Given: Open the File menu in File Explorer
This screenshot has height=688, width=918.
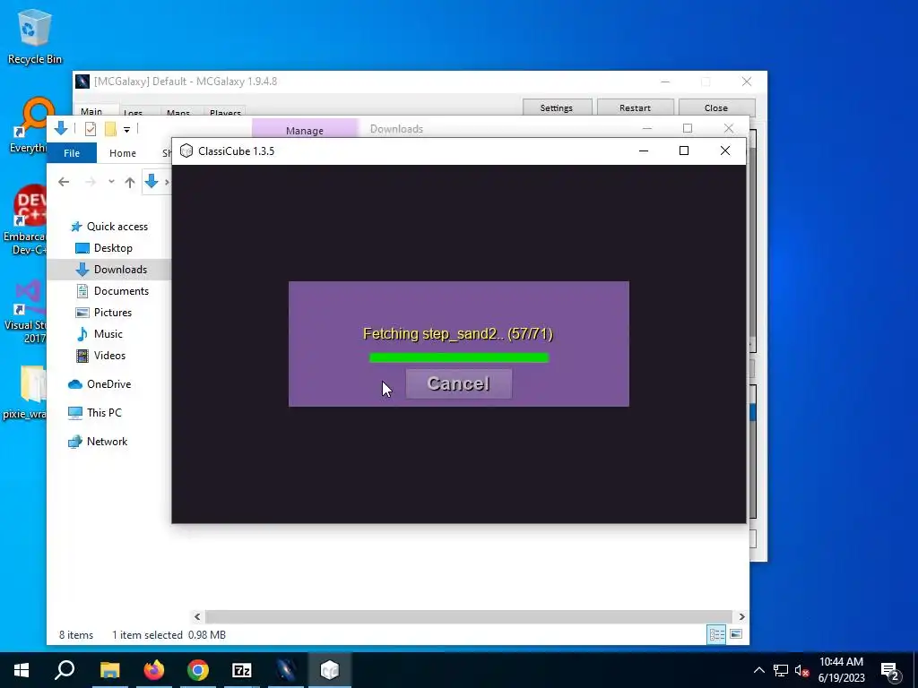Looking at the screenshot, I should 72,152.
